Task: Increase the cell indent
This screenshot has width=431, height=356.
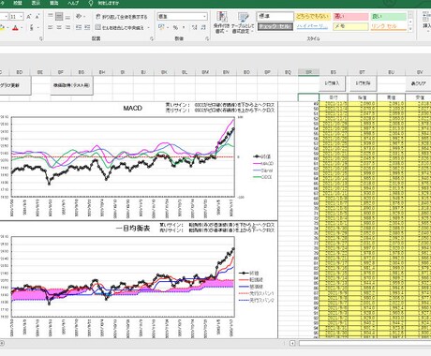Action: click(87, 28)
